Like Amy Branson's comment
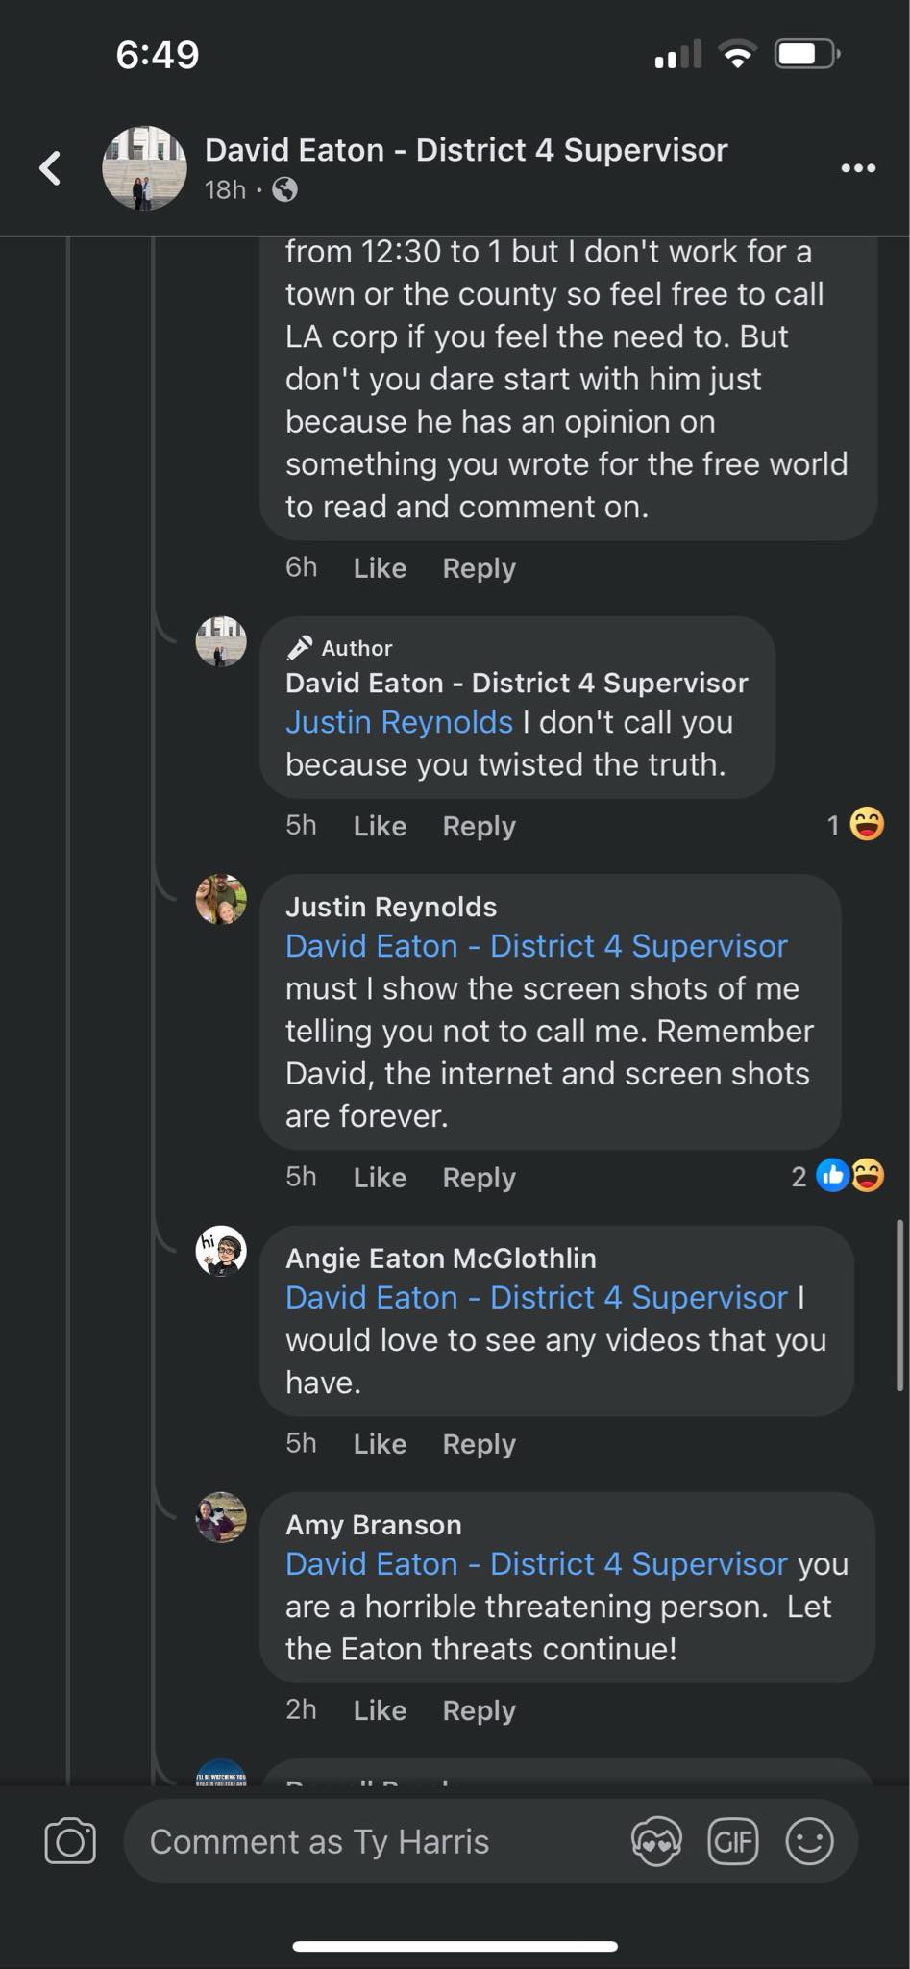 [x=380, y=1710]
